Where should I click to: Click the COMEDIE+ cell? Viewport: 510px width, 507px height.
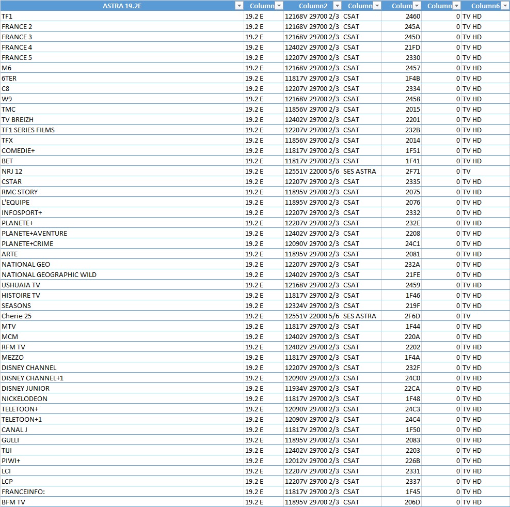pos(122,151)
